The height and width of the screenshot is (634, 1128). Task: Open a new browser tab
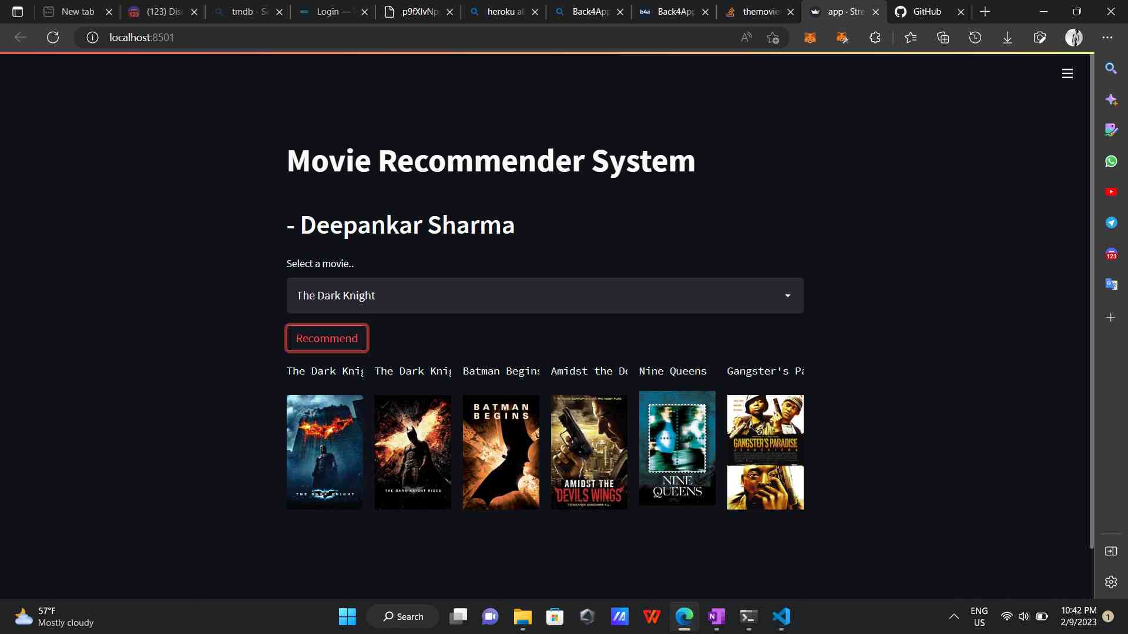point(985,12)
